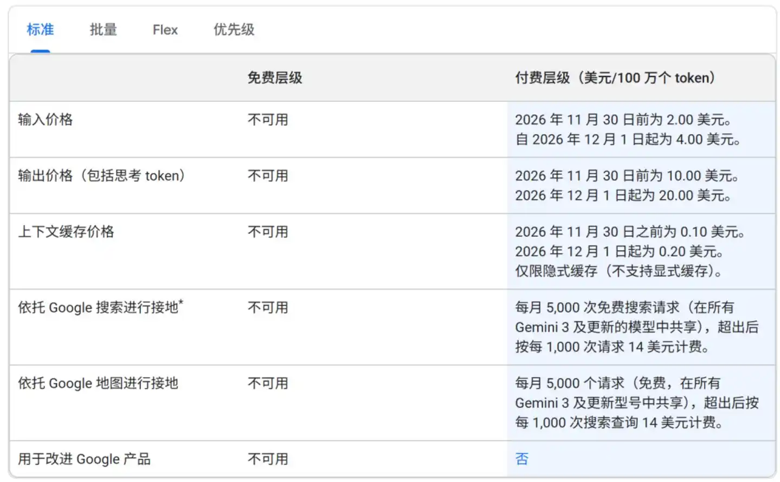Click the line ending in 2.00 美元
The height and width of the screenshot is (482, 780).
coord(623,120)
